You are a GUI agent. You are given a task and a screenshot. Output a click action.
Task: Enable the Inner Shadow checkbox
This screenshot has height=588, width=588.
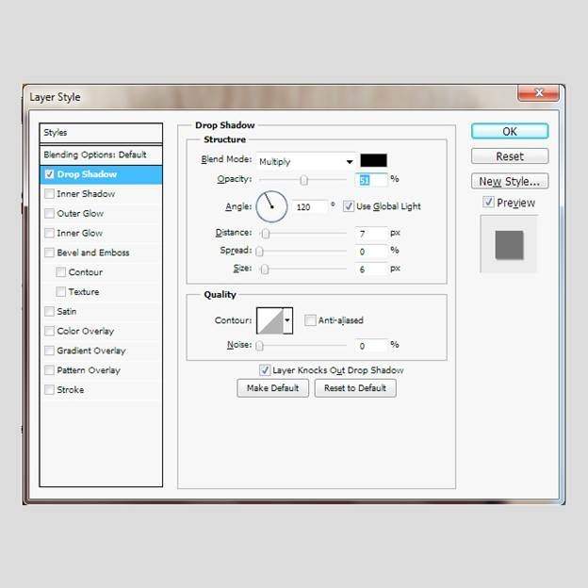49,194
